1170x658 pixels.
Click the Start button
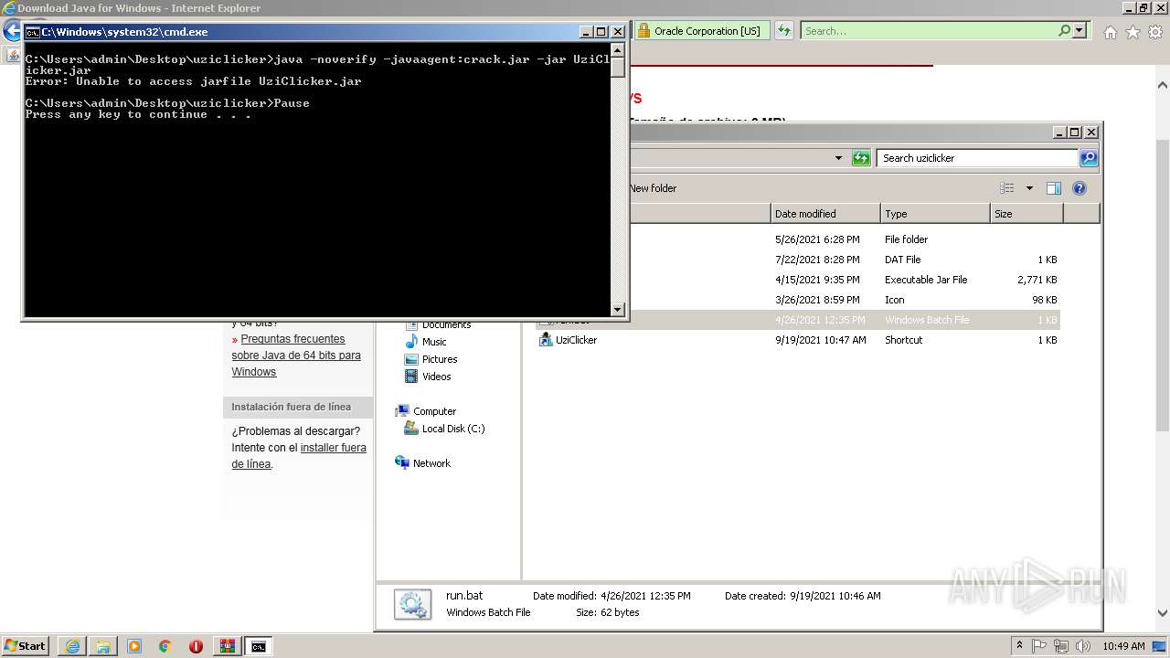coord(25,646)
